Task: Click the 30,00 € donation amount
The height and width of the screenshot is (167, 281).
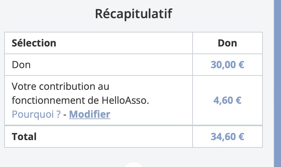Action: tap(228, 65)
